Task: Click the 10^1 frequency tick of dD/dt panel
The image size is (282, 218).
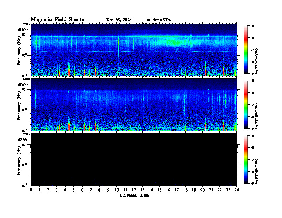Action: pos(24,89)
